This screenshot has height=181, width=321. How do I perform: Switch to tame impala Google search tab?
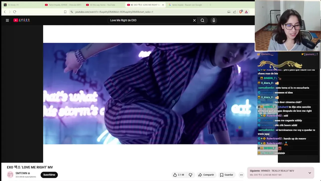(187, 5)
